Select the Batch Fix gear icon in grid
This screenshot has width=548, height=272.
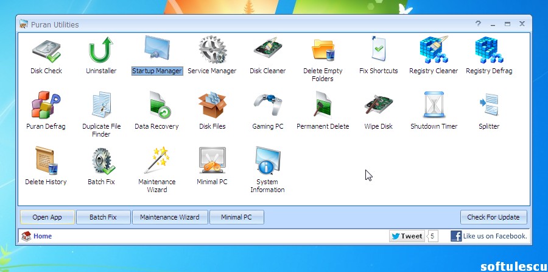pos(103,161)
